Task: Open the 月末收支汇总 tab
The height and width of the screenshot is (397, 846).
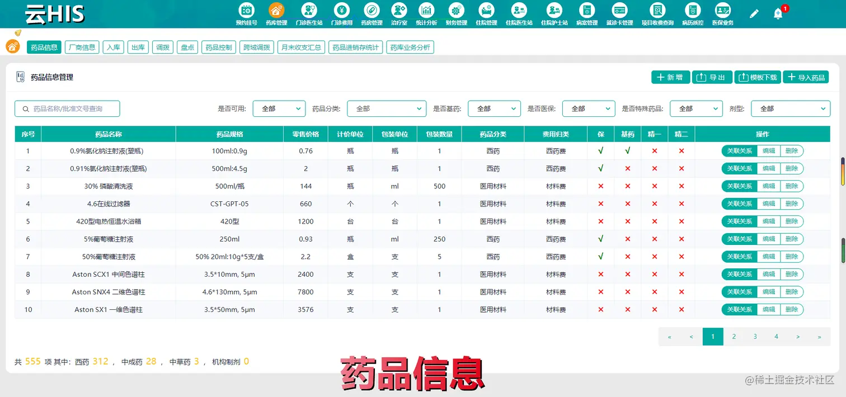Action: tap(301, 47)
